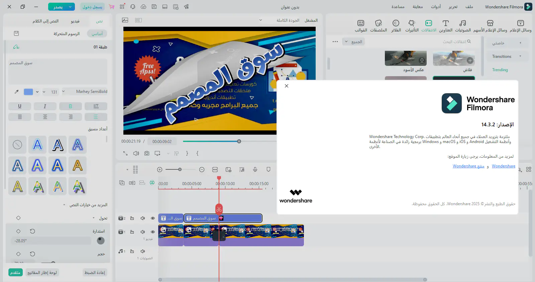The height and width of the screenshot is (282, 535).
Task: Switch to الرسوم المتحركة sub-tab
Action: (67, 34)
